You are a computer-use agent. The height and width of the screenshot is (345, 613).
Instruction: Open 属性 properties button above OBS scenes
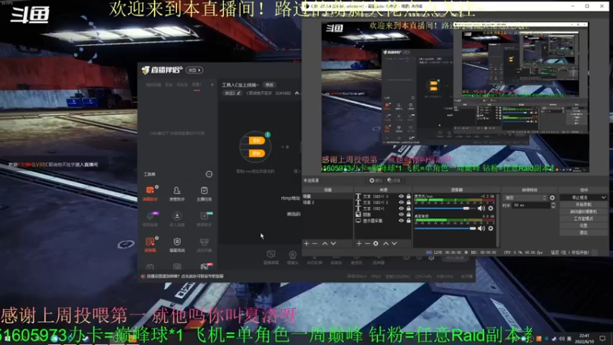pyautogui.click(x=375, y=180)
